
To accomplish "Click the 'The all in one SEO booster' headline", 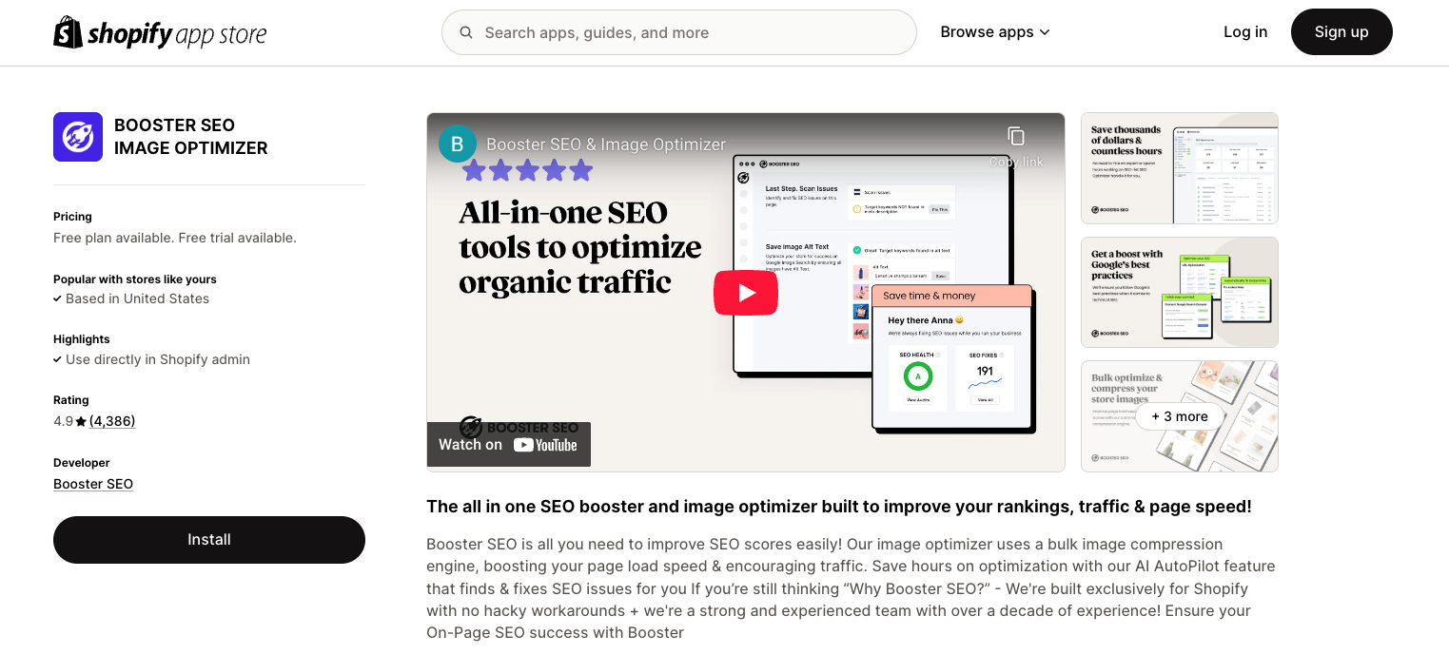I will tap(839, 507).
